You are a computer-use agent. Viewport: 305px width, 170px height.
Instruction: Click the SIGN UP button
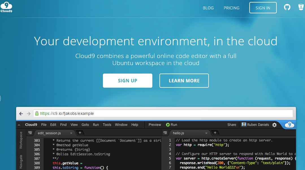pos(127,81)
